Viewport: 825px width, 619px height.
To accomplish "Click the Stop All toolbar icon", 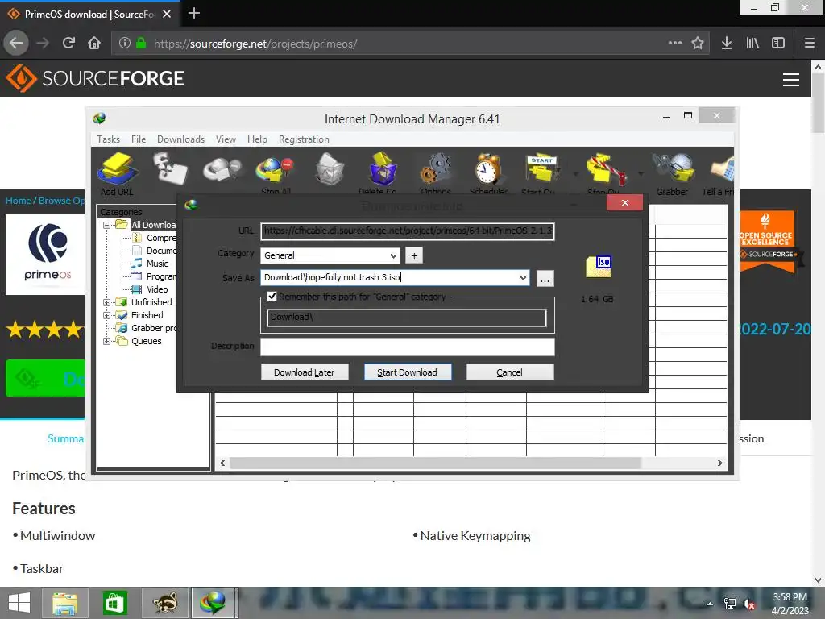I will (274, 174).
